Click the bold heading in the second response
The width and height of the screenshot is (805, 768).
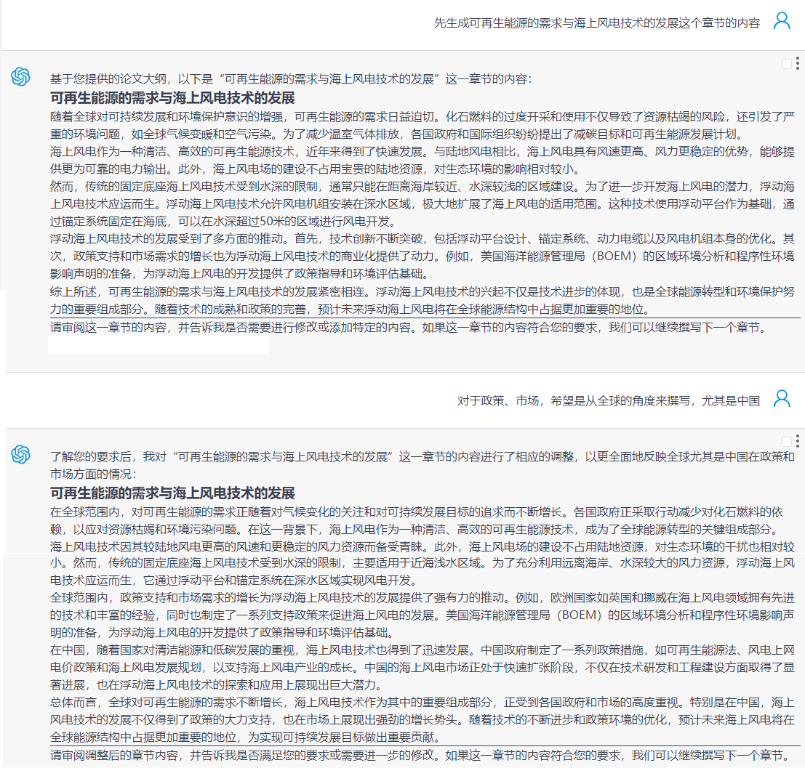[172, 493]
